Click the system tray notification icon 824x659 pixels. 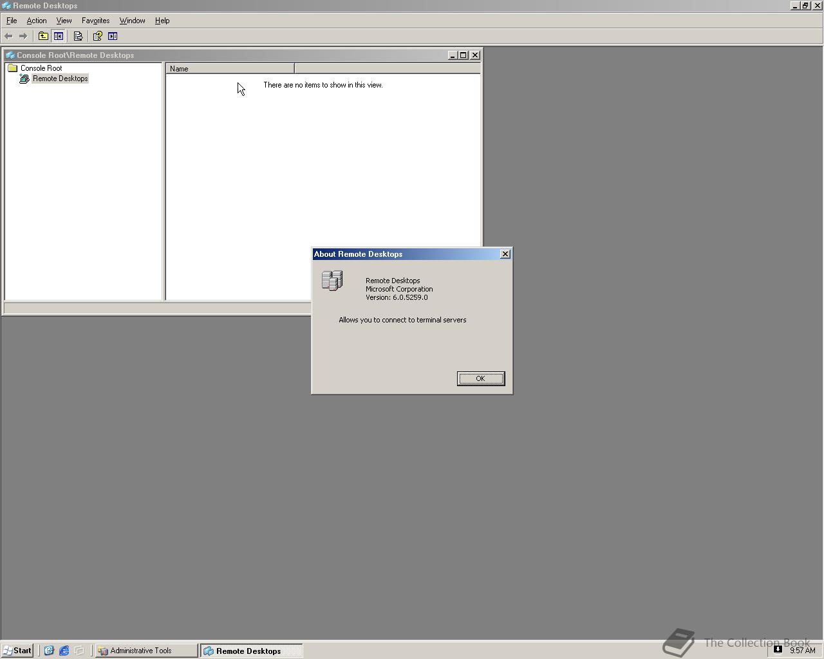[x=778, y=649]
